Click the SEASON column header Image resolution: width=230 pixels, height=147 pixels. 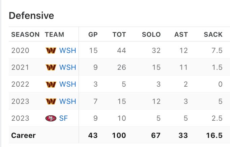(x=25, y=34)
